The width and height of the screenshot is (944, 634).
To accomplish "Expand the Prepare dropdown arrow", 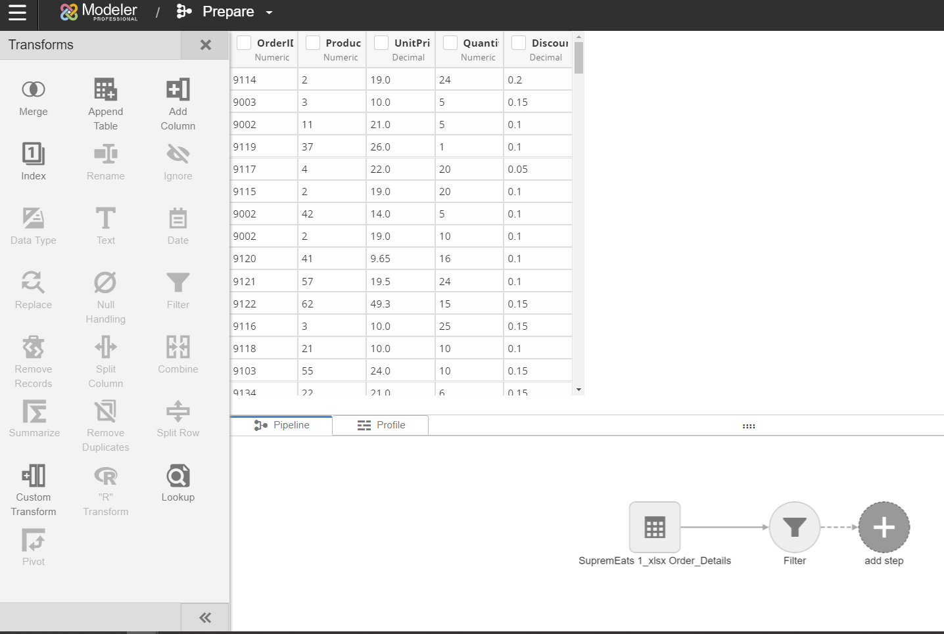I will [x=269, y=12].
